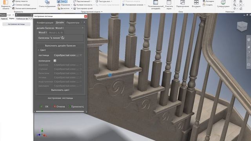
Task: Click the dialog's horizontal scrollbar
Action: pyautogui.click(x=60, y=111)
